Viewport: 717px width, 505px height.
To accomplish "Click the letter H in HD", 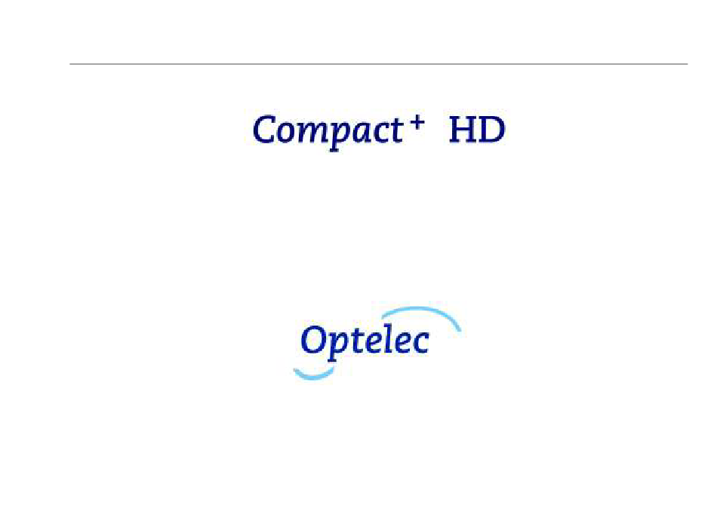I will (463, 130).
